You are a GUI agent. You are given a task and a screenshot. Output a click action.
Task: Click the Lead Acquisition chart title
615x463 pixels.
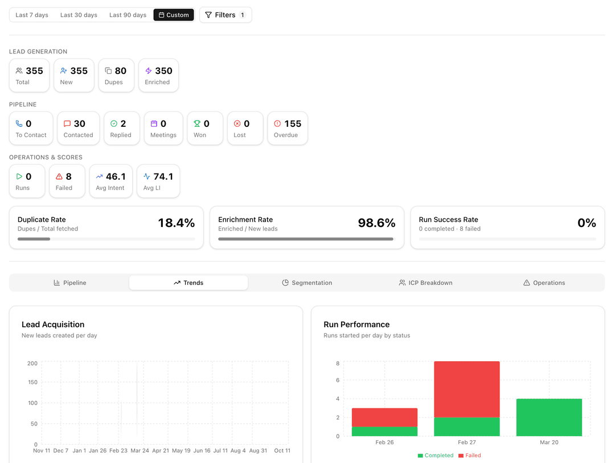tap(53, 324)
